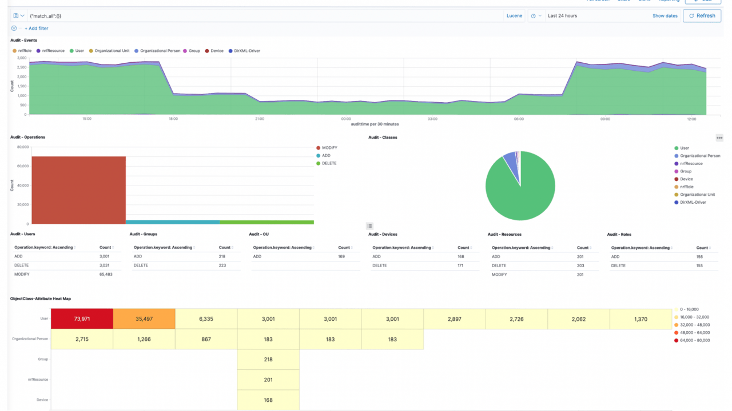
Task: Open the chevron next to the clock icon
Action: (540, 15)
